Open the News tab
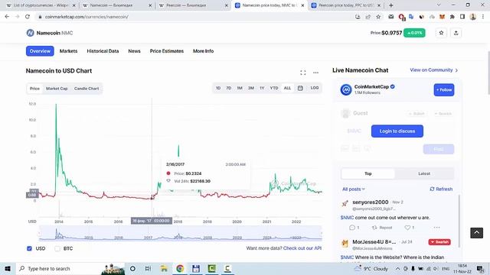Viewport: 490px width, 275px height. pyautogui.click(x=134, y=51)
